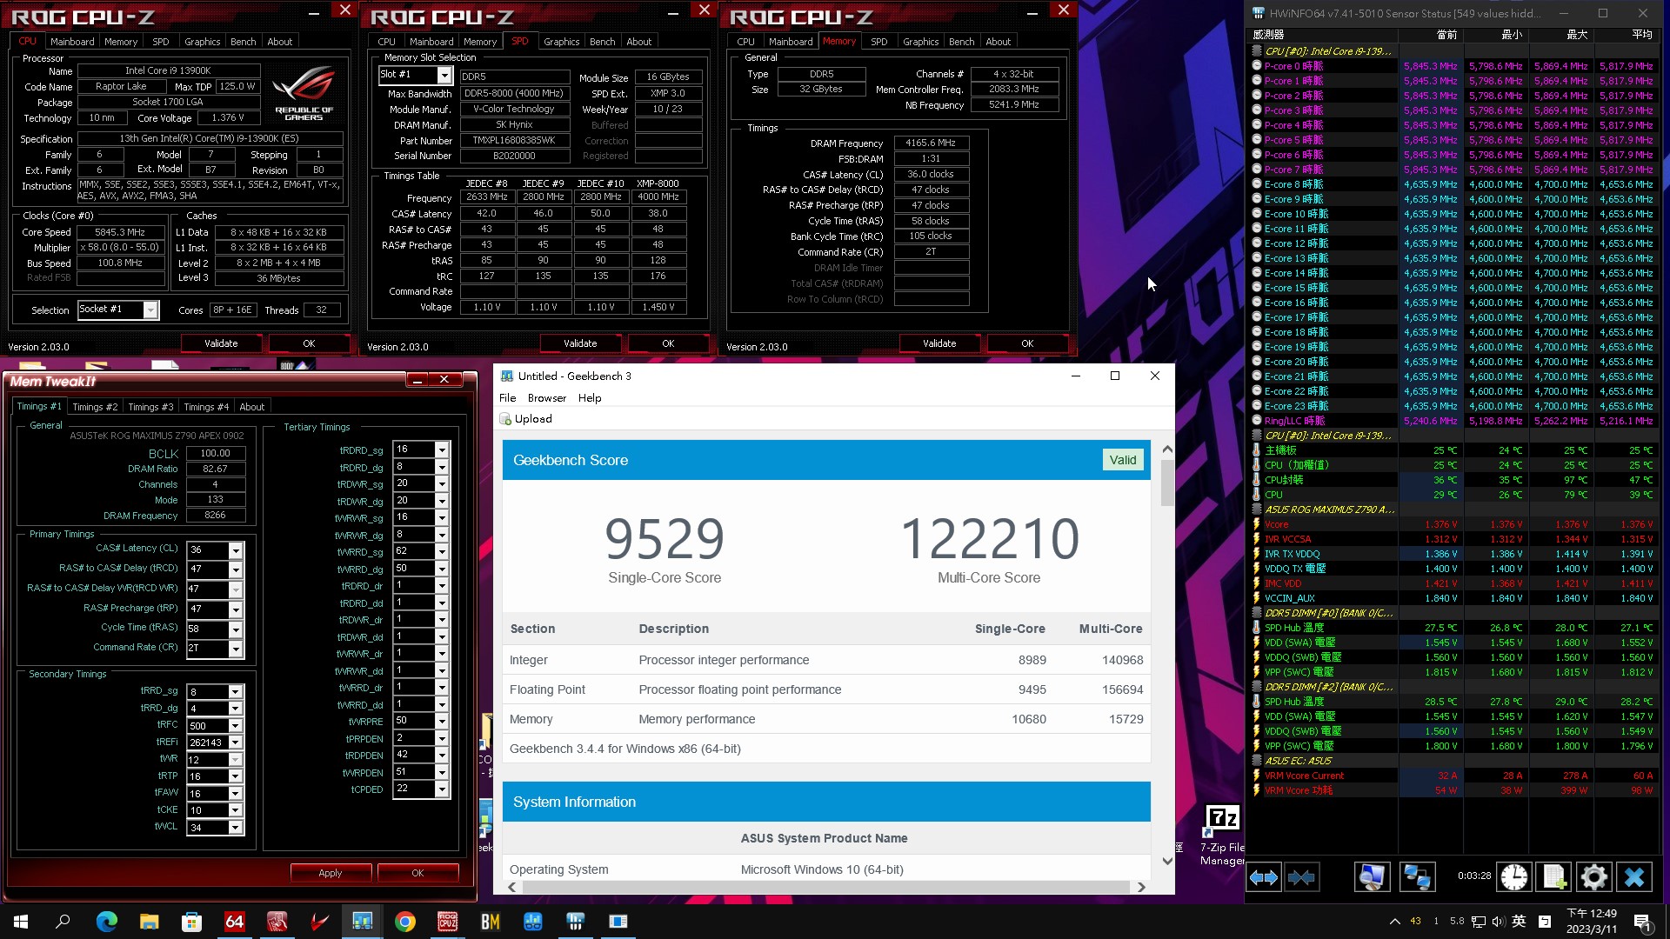Open Socket #1 selection dropdown in CPU-Z
This screenshot has width=1670, height=939.
pos(150,310)
